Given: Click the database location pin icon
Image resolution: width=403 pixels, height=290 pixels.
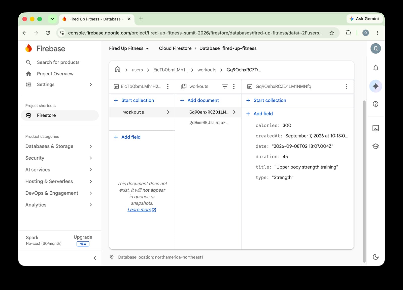Looking at the screenshot, I should (x=112, y=257).
